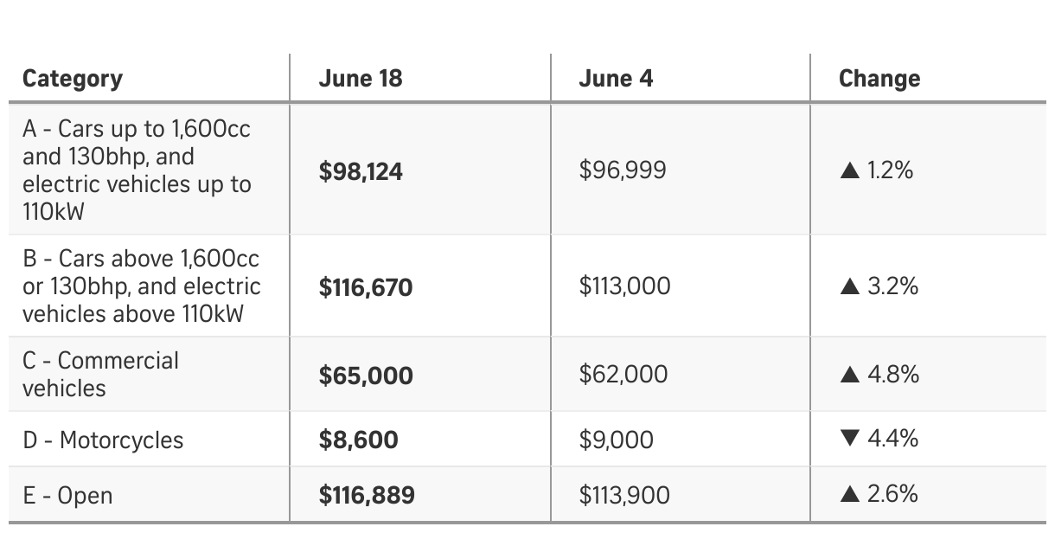Select the $116,670 June 18 price
The height and width of the screenshot is (533, 1055).
click(366, 287)
